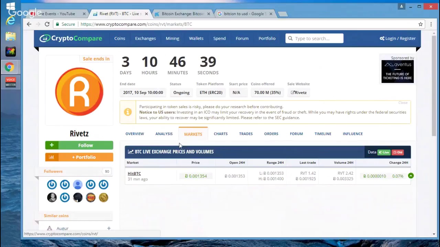Switch to the Overview tab
Image resolution: width=440 pixels, height=247 pixels.
pos(135,134)
